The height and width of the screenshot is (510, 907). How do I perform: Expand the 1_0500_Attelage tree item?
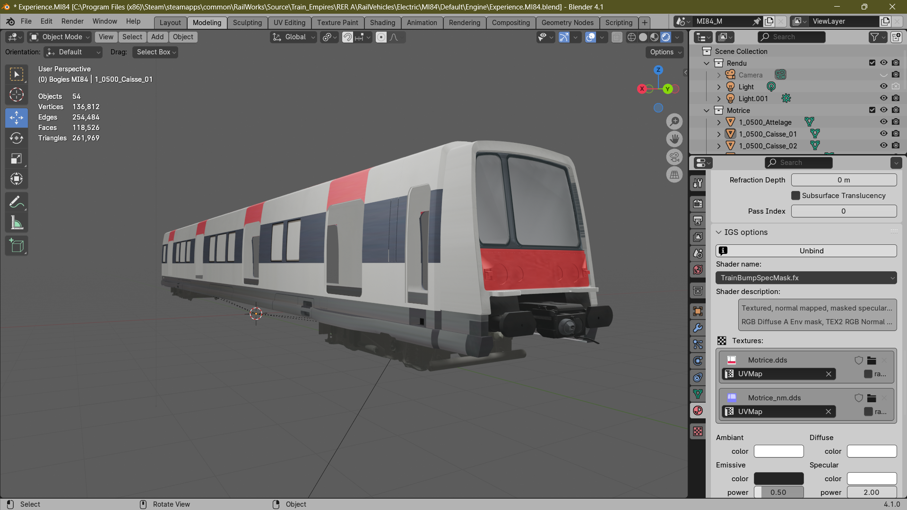(719, 122)
